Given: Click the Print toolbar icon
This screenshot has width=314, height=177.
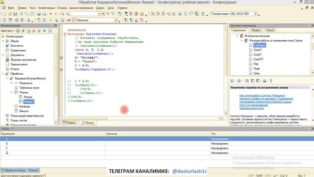Looking at the screenshot, I should point(39,14).
